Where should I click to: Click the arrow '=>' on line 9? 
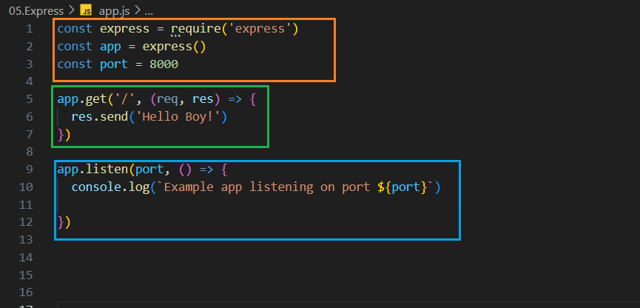(206, 169)
